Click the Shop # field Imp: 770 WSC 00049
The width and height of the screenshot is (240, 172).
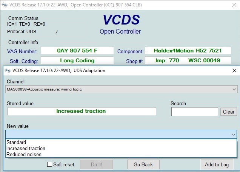(188, 60)
